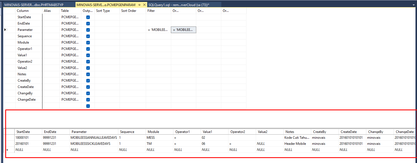The height and width of the screenshot is (163, 417).
Task: Open Sort Order cell for Parameter row
Action: (x=133, y=30)
